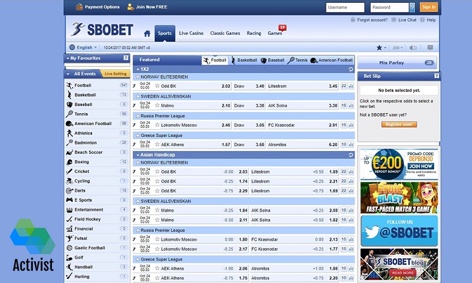Open My Favourites help icon
The width and height of the screenshot is (472, 283).
click(126, 58)
